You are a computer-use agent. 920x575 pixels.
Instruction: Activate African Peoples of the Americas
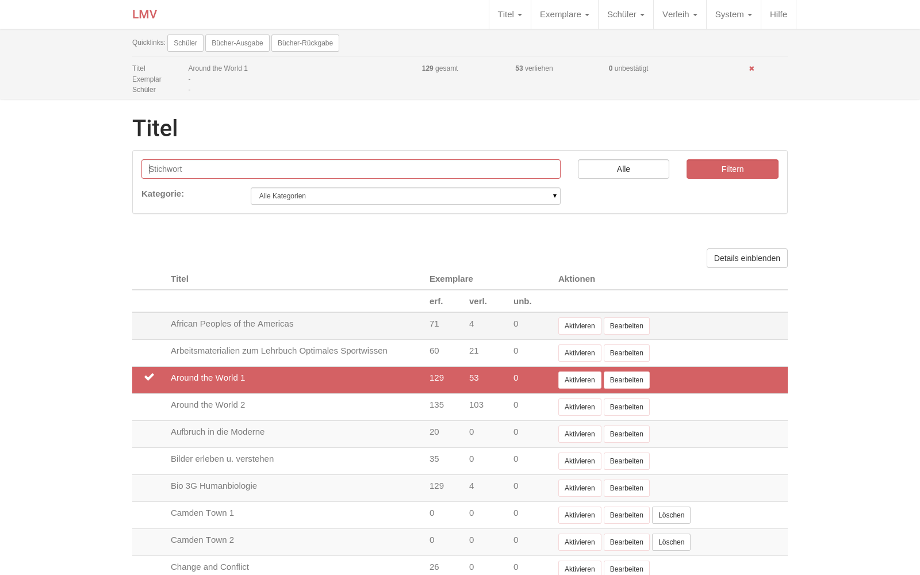(579, 326)
